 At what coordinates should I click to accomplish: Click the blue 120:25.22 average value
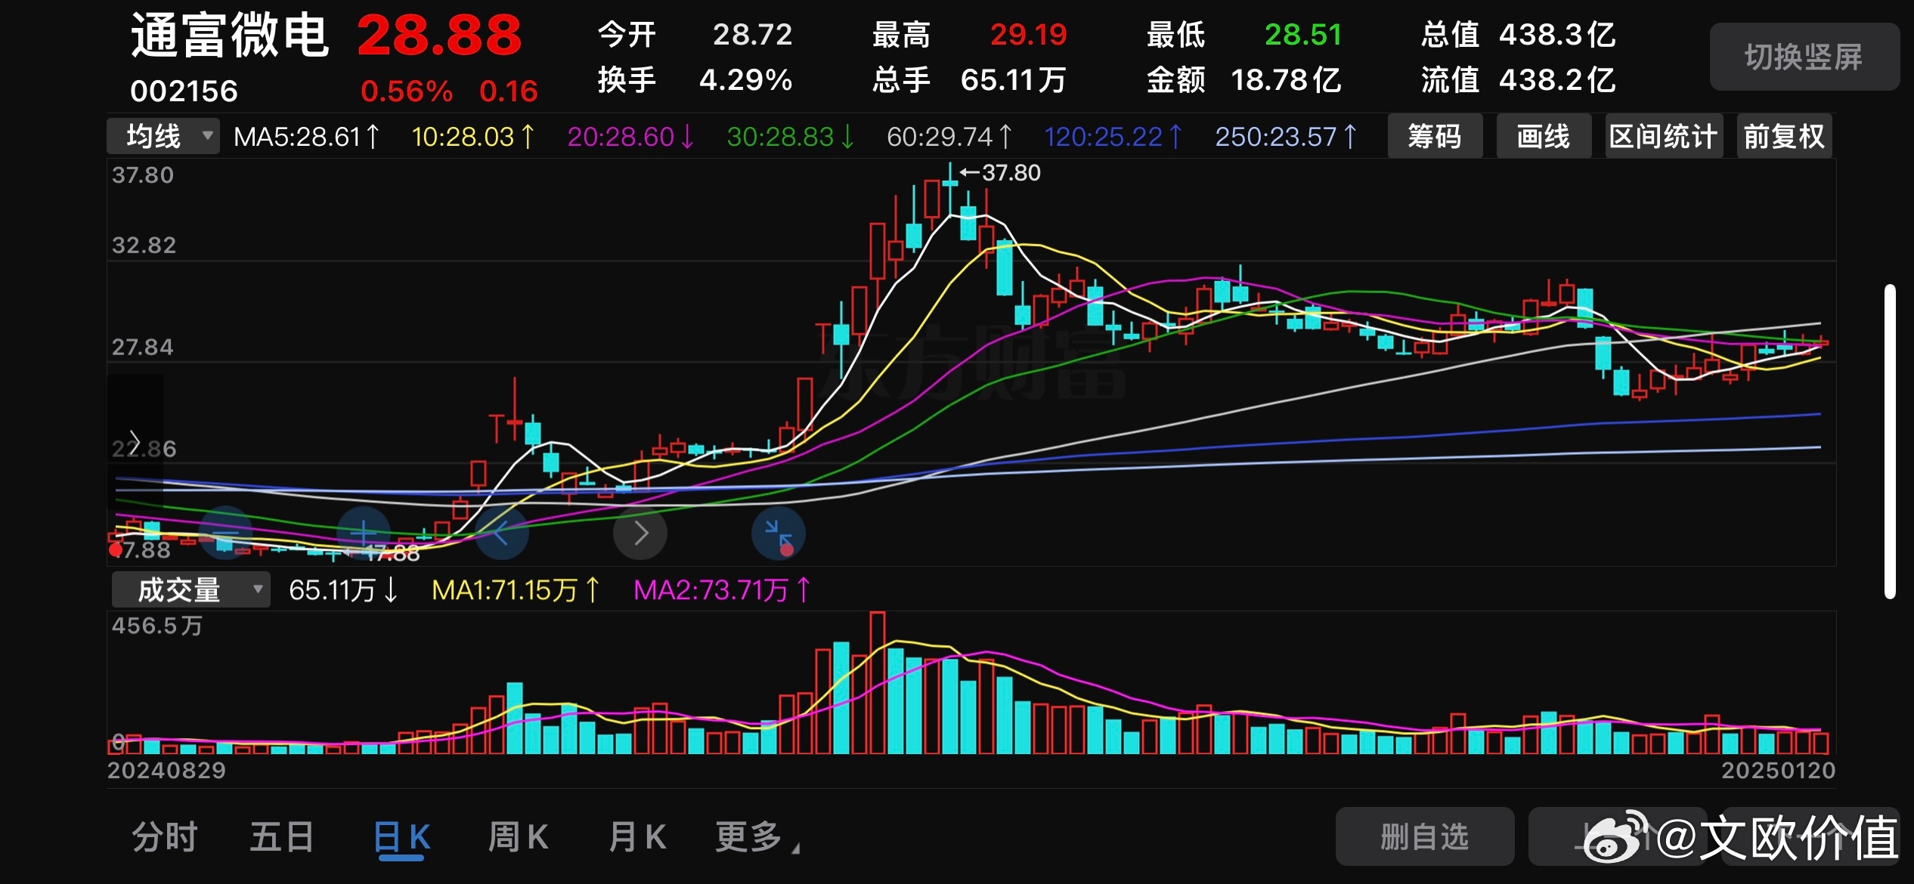1113,137
